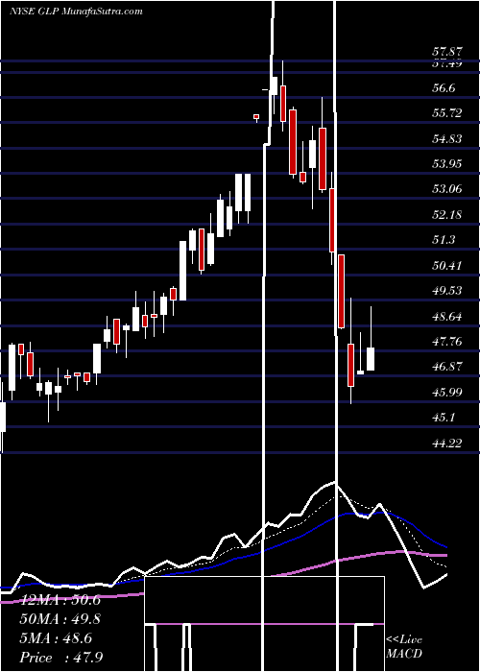Screen dimensions: 480x672
Task: Click the 44.22 price axis label
Action: coord(447,444)
